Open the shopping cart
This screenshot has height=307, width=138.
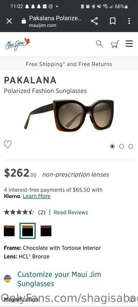pyautogui.click(x=115, y=44)
